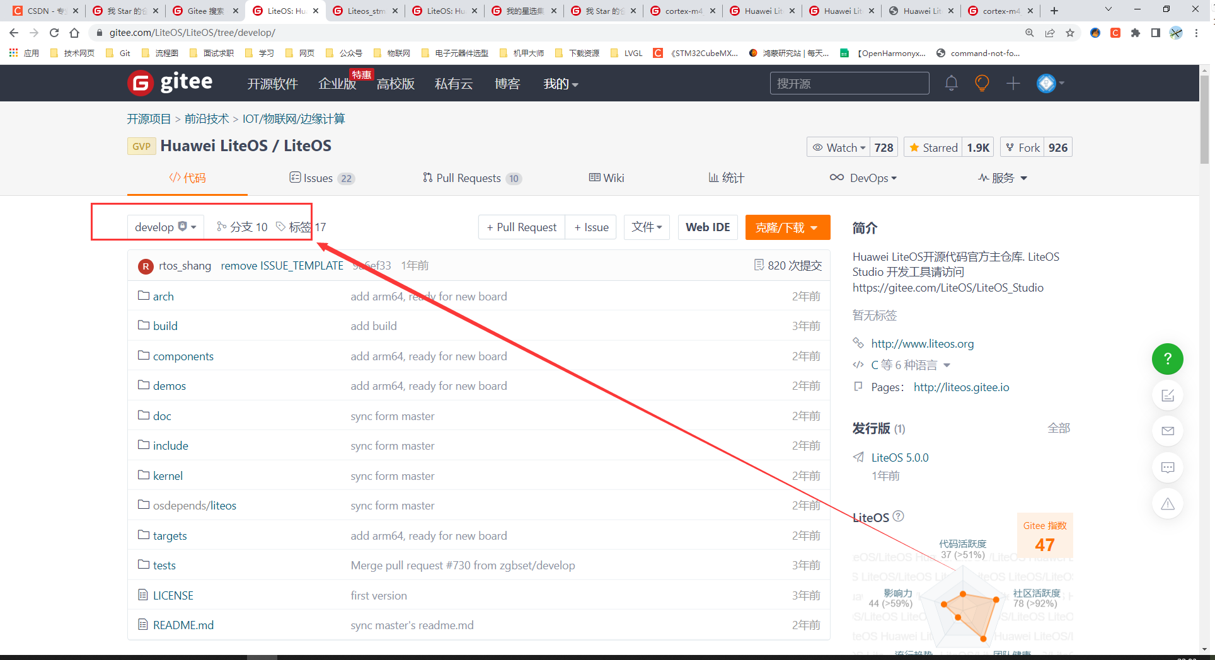The image size is (1215, 660).
Task: Expand the Watch dropdown
Action: tap(839, 147)
